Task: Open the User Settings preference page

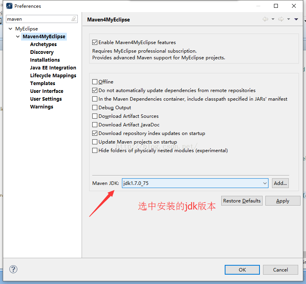Action: [46, 99]
